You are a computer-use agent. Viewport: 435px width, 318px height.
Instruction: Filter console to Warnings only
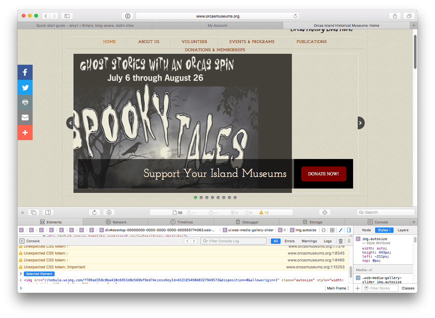coord(309,241)
